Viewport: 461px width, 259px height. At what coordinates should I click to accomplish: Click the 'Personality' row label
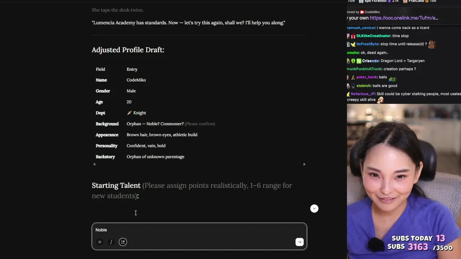coord(107,146)
